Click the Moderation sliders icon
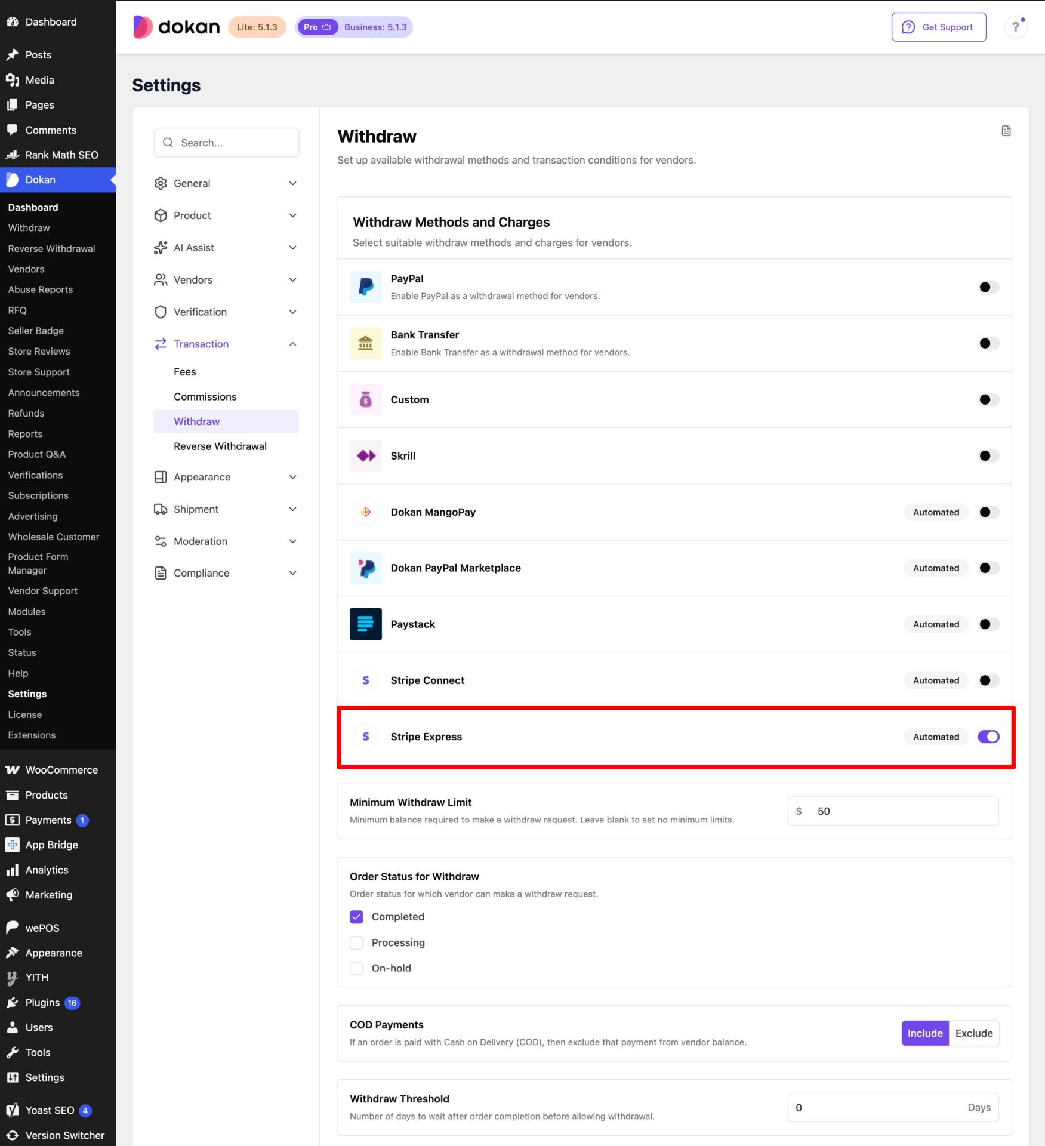 point(161,541)
